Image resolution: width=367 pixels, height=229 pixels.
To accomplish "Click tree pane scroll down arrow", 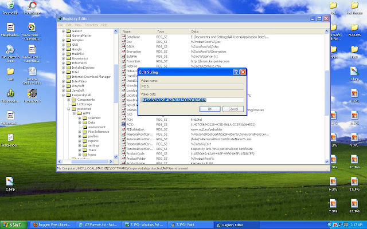I will pyautogui.click(x=116, y=156).
